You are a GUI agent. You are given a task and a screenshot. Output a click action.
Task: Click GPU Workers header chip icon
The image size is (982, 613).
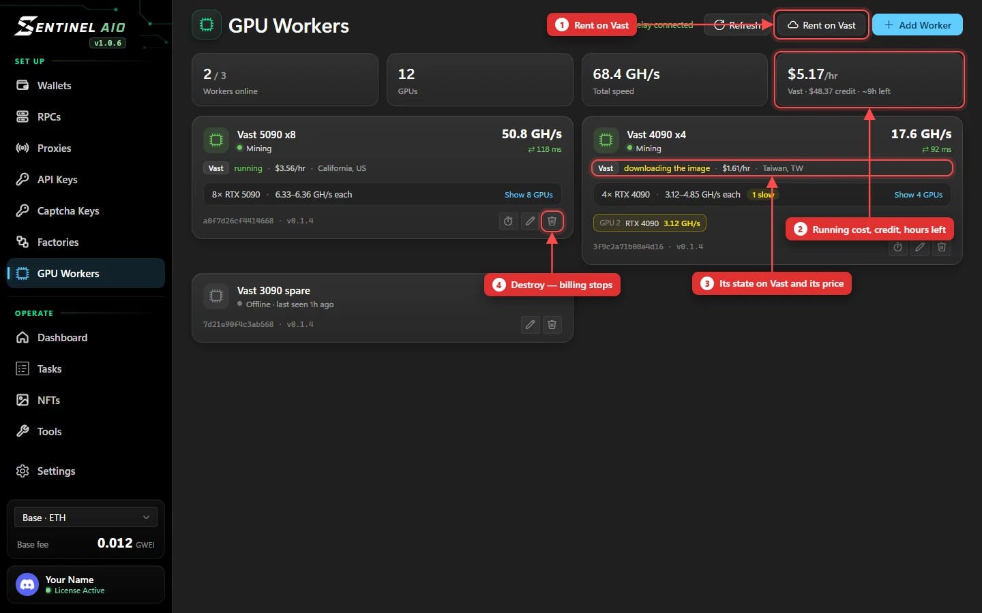[x=207, y=25]
